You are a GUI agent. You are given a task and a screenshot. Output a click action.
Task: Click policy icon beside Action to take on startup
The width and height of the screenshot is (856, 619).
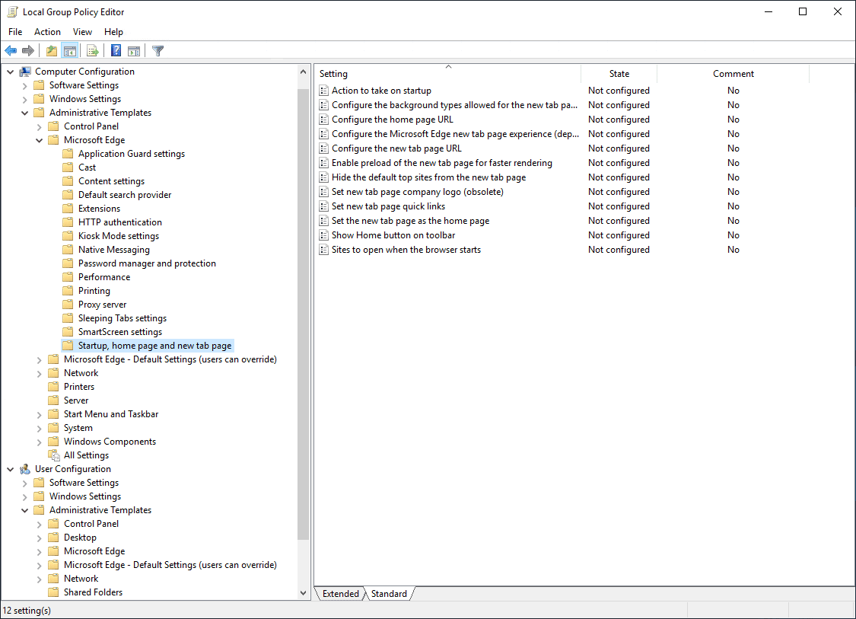[323, 91]
